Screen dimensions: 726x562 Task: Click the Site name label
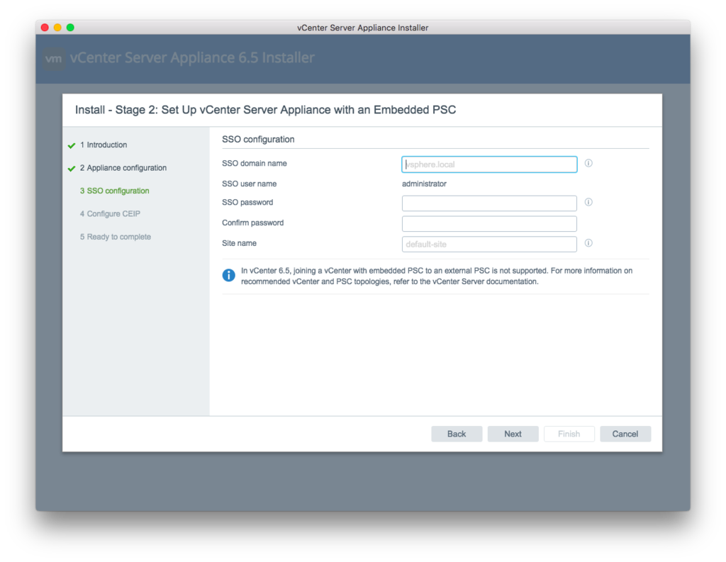point(239,243)
